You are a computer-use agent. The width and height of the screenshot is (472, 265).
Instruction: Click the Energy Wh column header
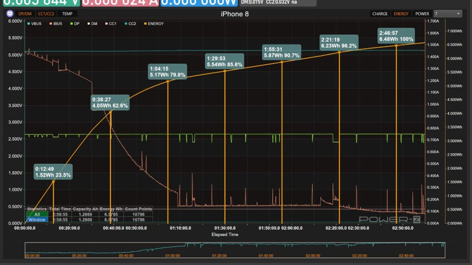click(111, 209)
